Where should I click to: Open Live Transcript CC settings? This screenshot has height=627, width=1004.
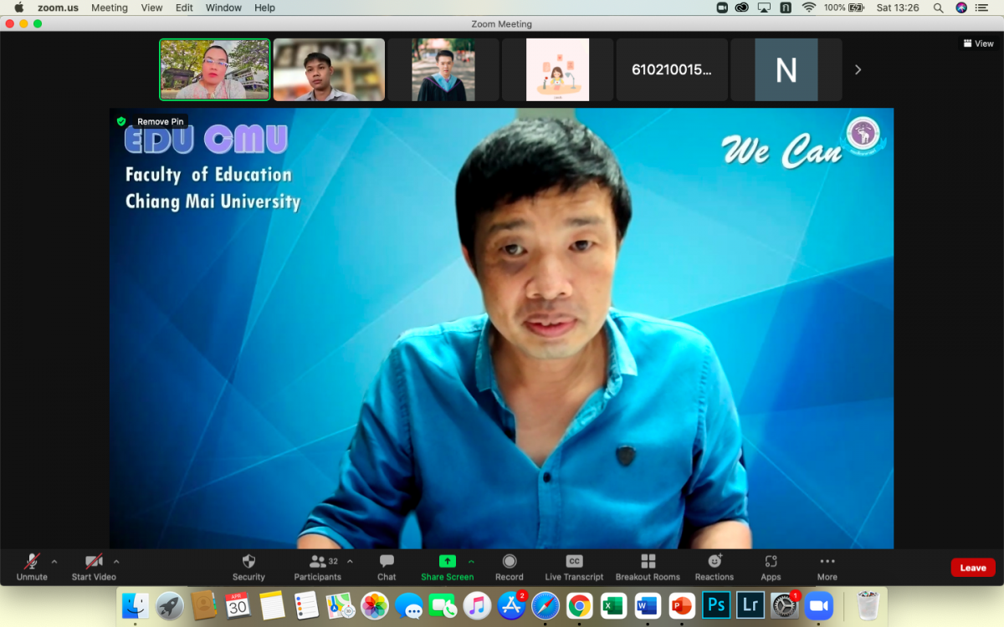574,567
